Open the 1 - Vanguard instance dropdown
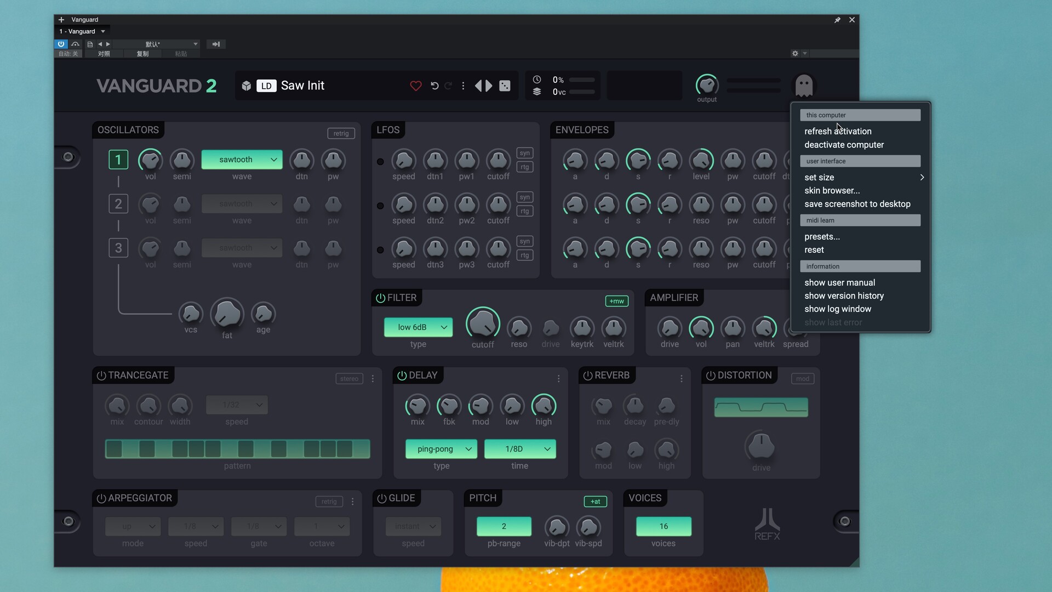Viewport: 1052px width, 592px height. coord(82,31)
